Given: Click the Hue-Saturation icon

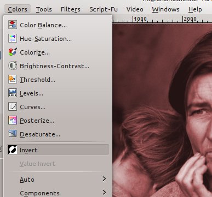Looking at the screenshot, I should click(13, 38).
